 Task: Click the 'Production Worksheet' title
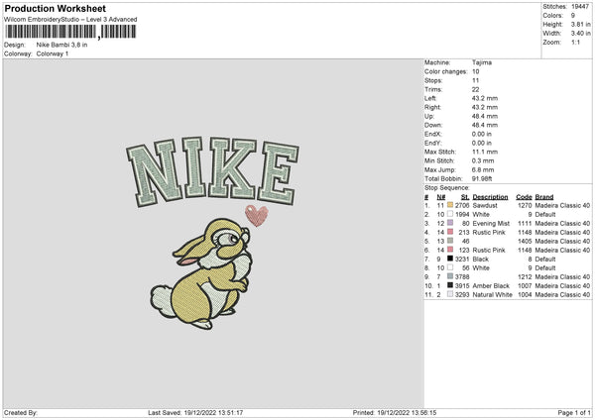pyautogui.click(x=55, y=8)
